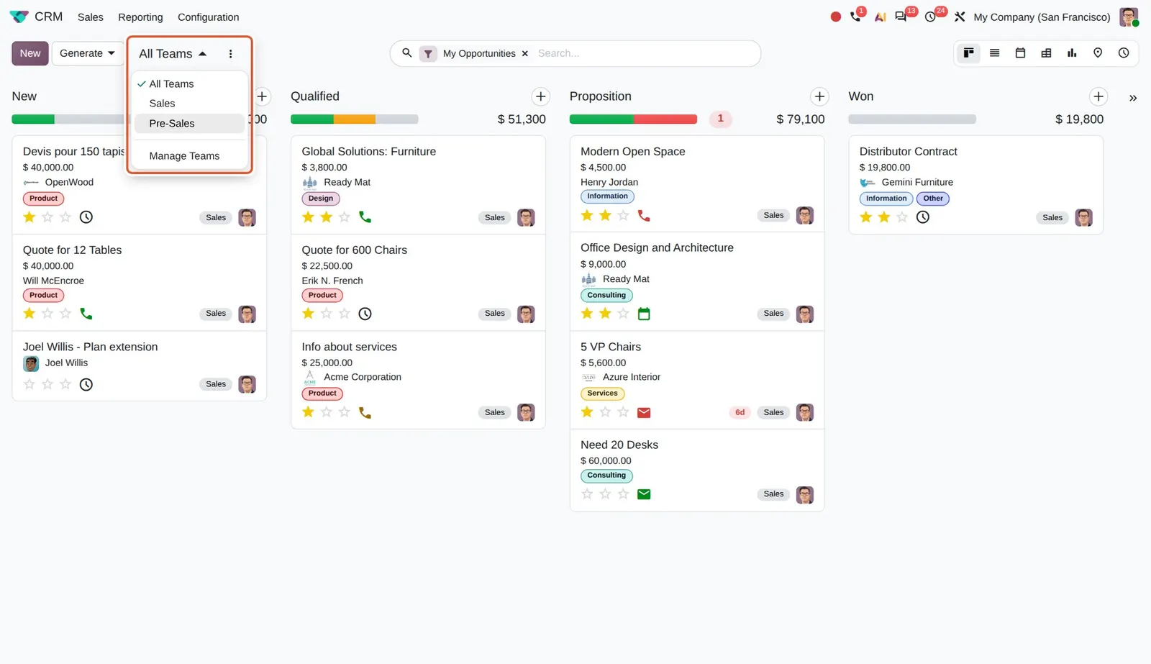Click red segment of Proposition progress bar
Image resolution: width=1151 pixels, height=664 pixels.
(x=665, y=119)
